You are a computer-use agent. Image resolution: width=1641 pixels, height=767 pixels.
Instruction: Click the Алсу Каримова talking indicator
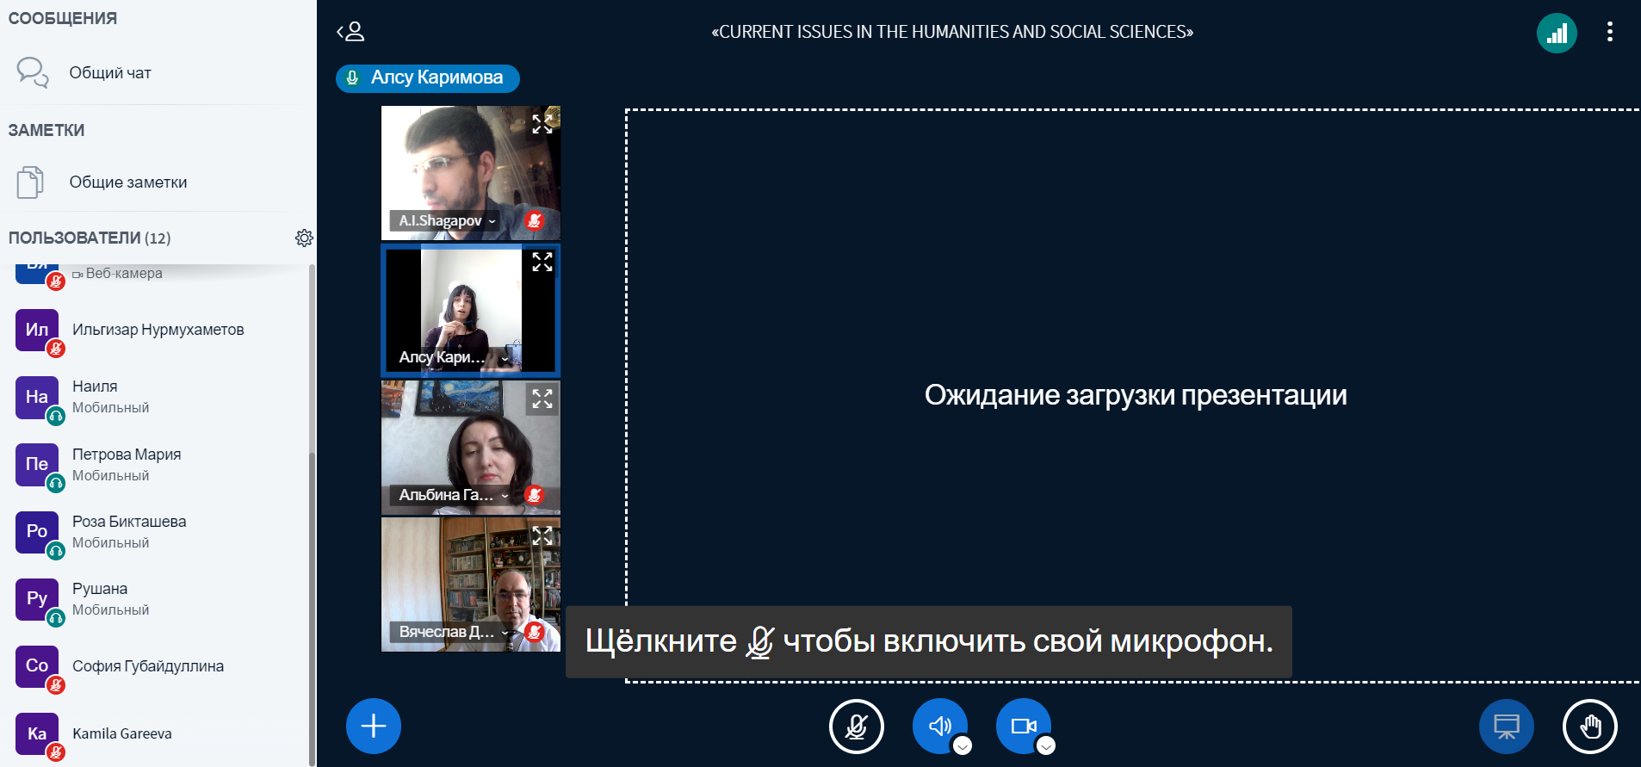[x=428, y=77]
